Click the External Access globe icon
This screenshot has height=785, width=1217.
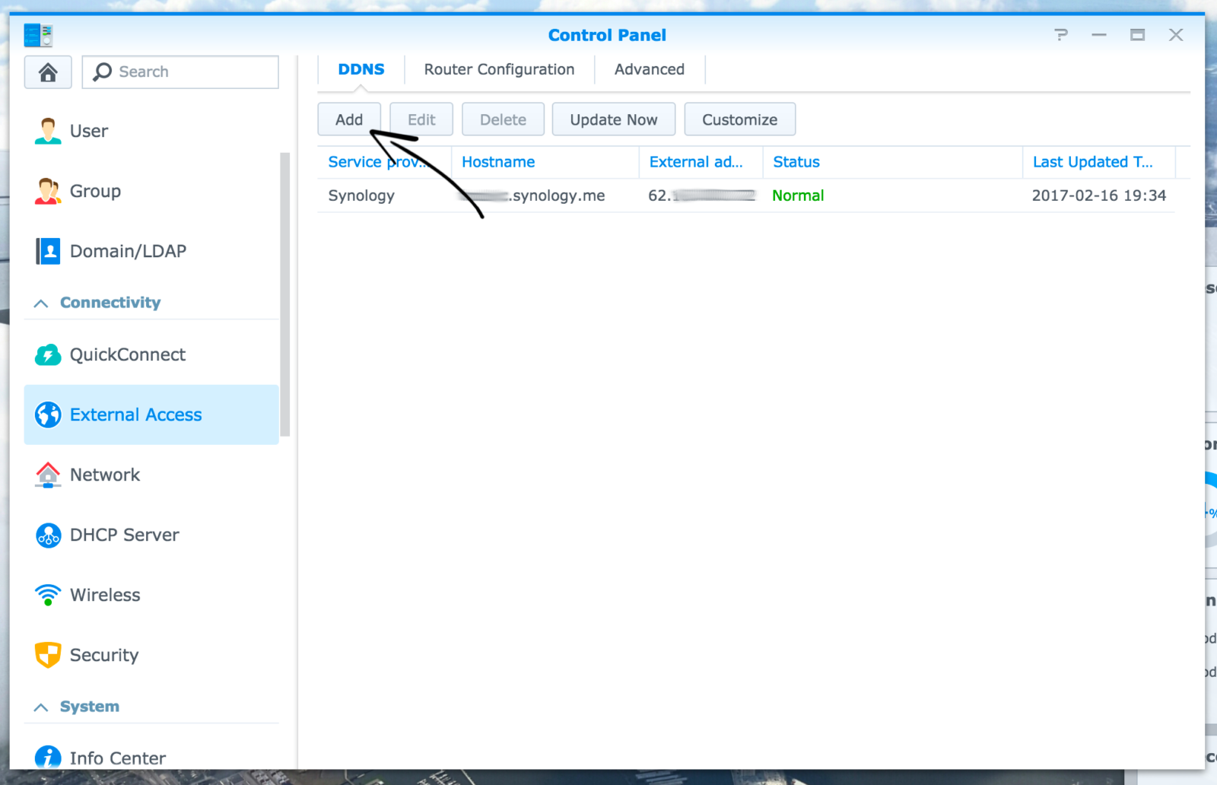[48, 415]
